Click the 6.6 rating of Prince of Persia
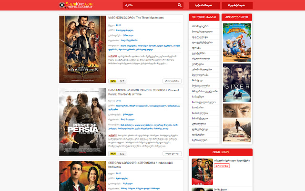305x191 pixels. point(122,154)
